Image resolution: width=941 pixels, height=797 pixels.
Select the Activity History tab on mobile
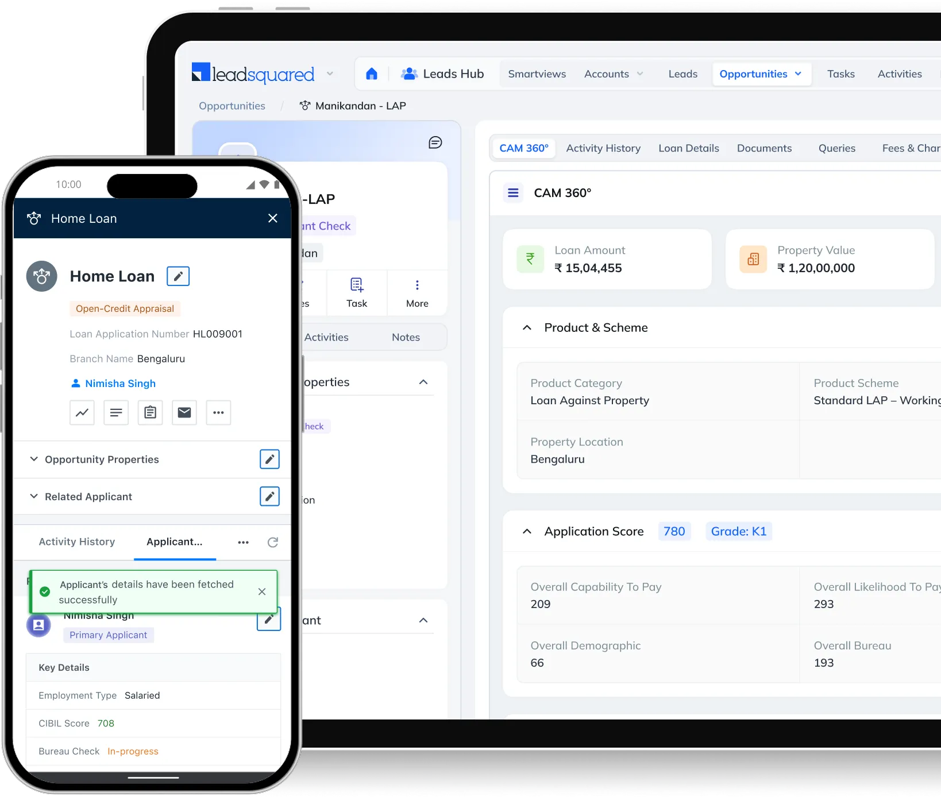pos(77,541)
